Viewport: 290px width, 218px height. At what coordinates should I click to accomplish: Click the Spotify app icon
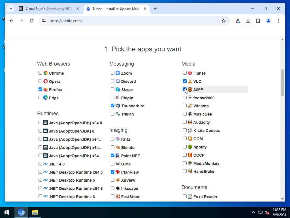190,147
